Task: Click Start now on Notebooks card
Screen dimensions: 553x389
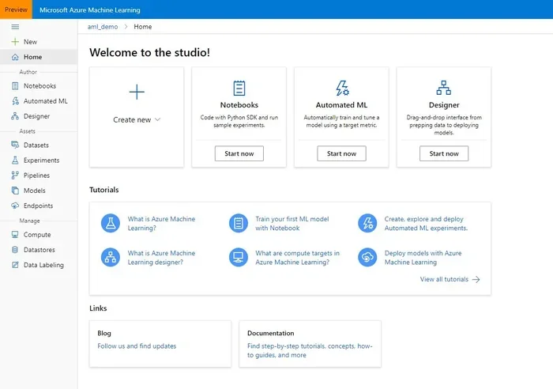Action: (x=239, y=153)
